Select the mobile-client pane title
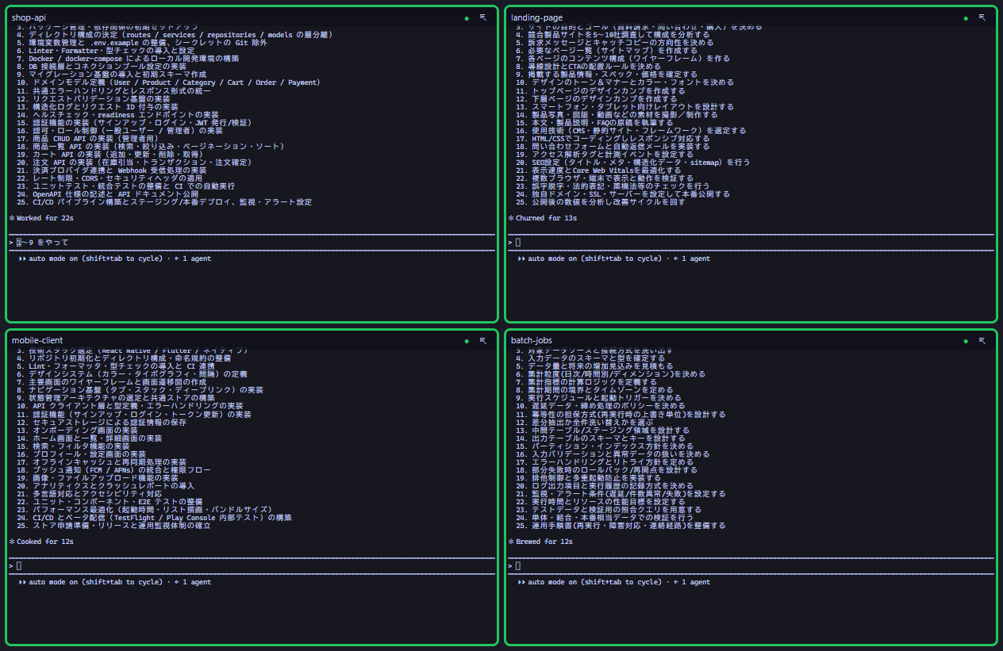 pos(37,341)
